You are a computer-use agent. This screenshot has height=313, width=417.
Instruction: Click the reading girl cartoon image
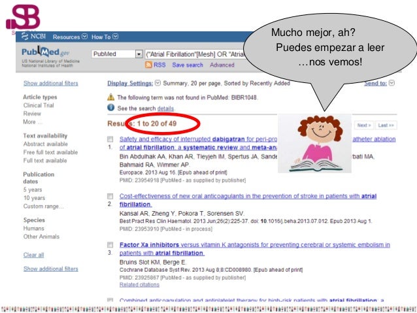point(314,144)
